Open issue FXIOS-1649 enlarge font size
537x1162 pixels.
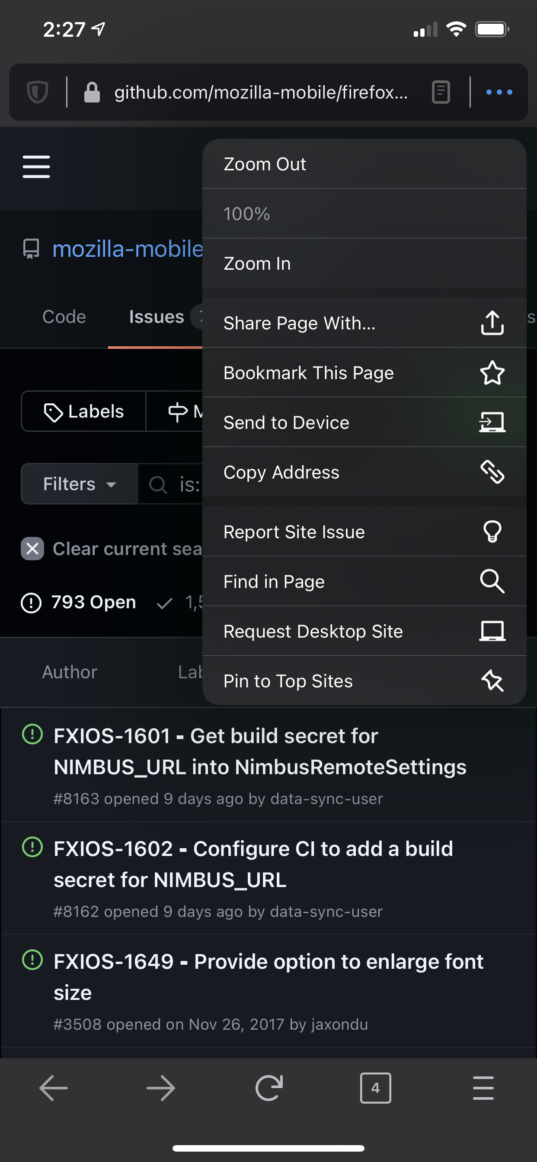268,977
